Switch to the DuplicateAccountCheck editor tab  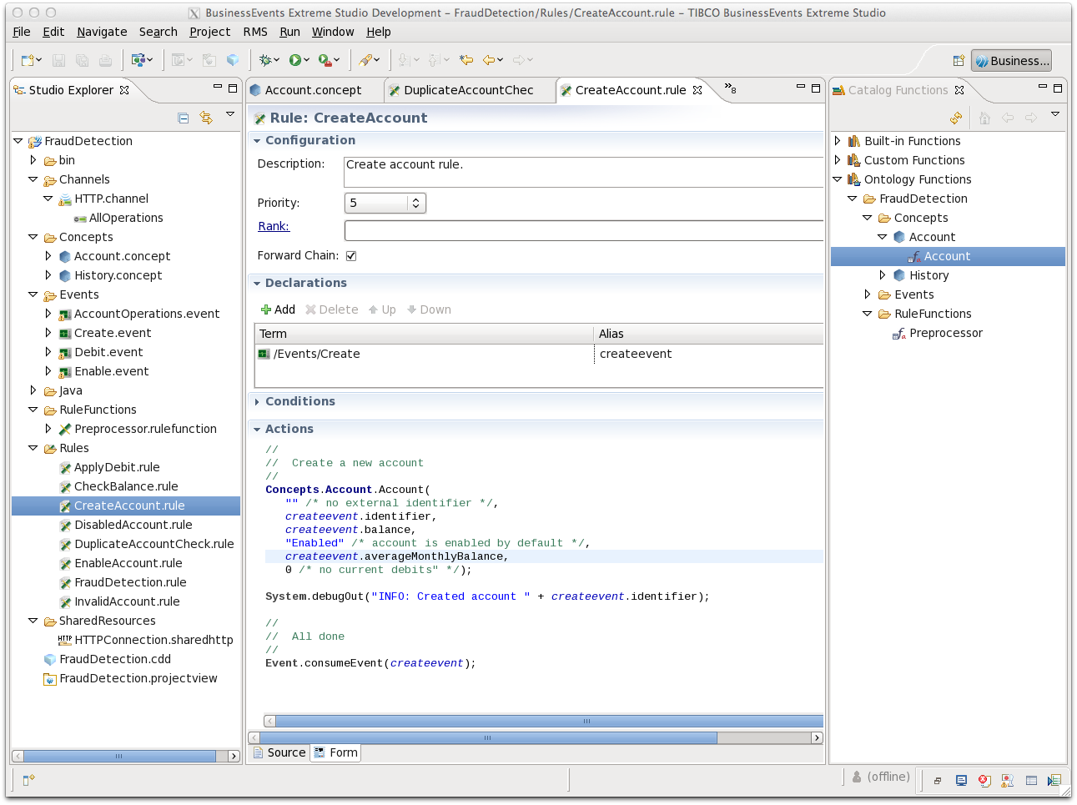pyautogui.click(x=468, y=90)
